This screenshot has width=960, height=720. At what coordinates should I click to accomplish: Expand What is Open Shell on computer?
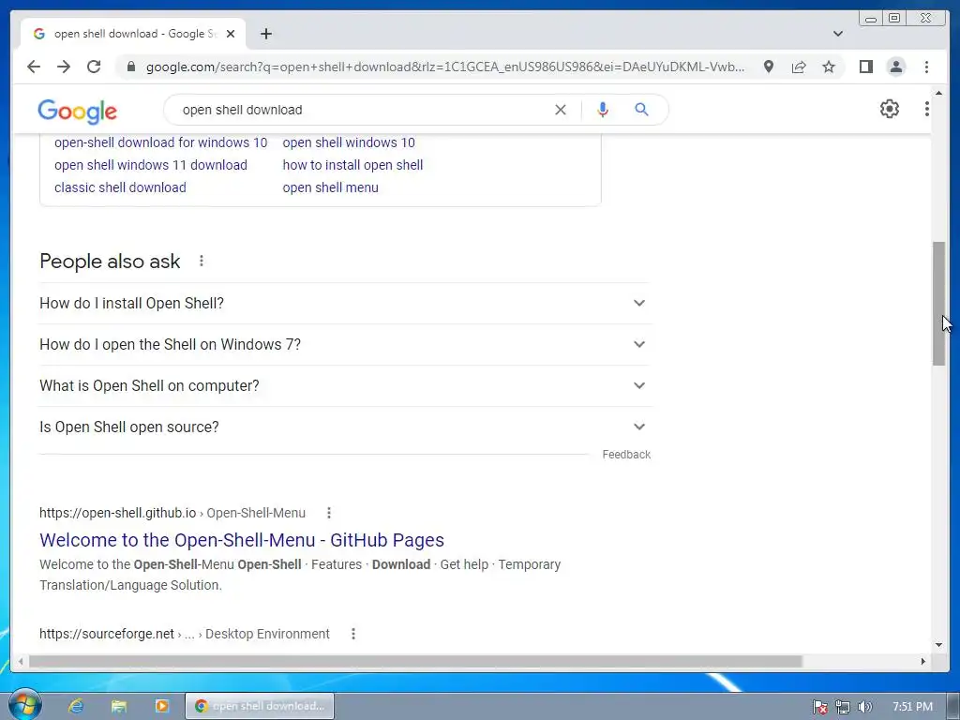345,385
